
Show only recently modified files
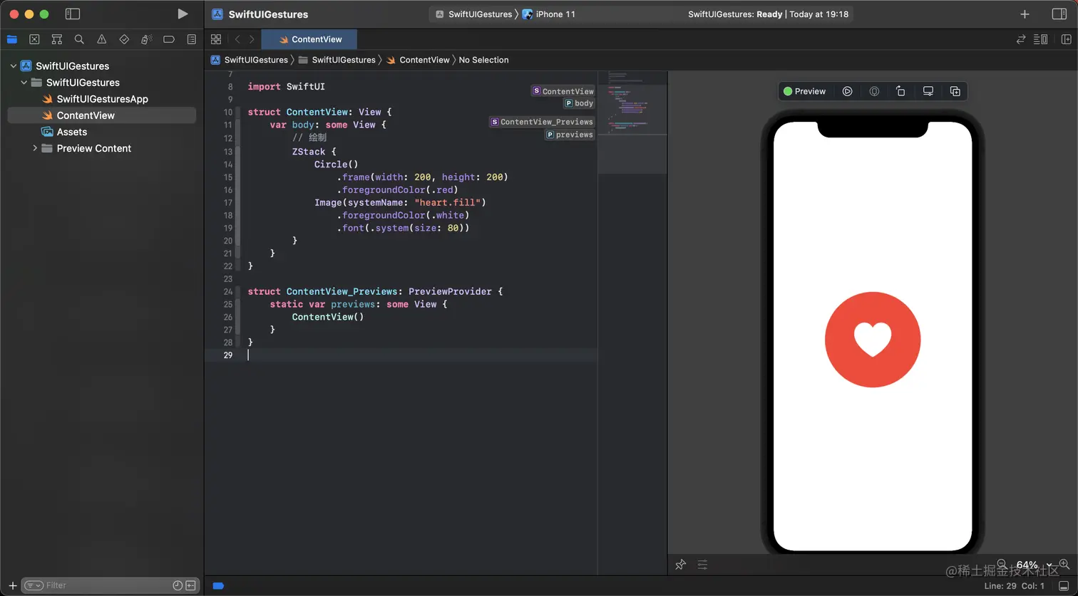tap(178, 585)
